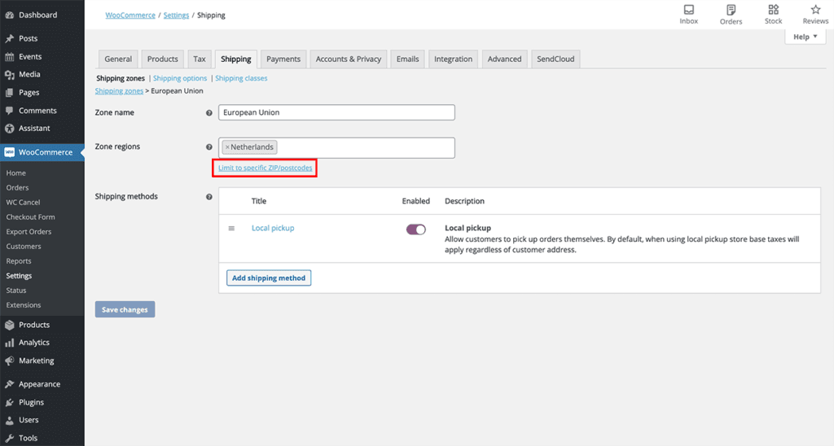Switch to the SendCloud tab
The height and width of the screenshot is (446, 834).
pyautogui.click(x=555, y=59)
